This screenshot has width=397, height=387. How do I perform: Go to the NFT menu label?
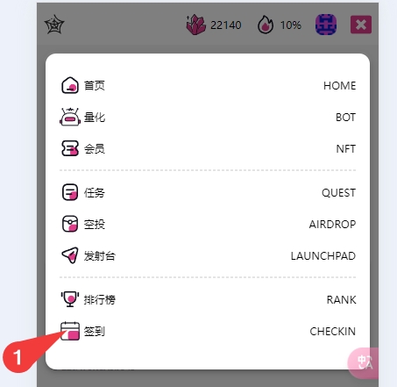pyautogui.click(x=346, y=149)
